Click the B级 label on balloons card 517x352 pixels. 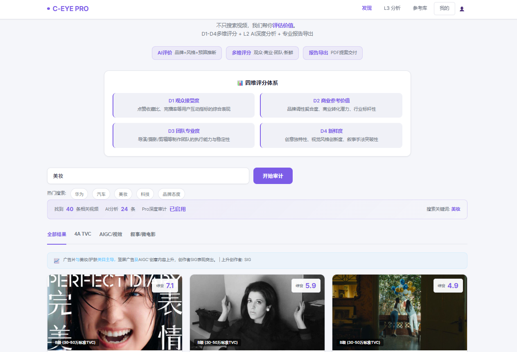click(x=360, y=343)
